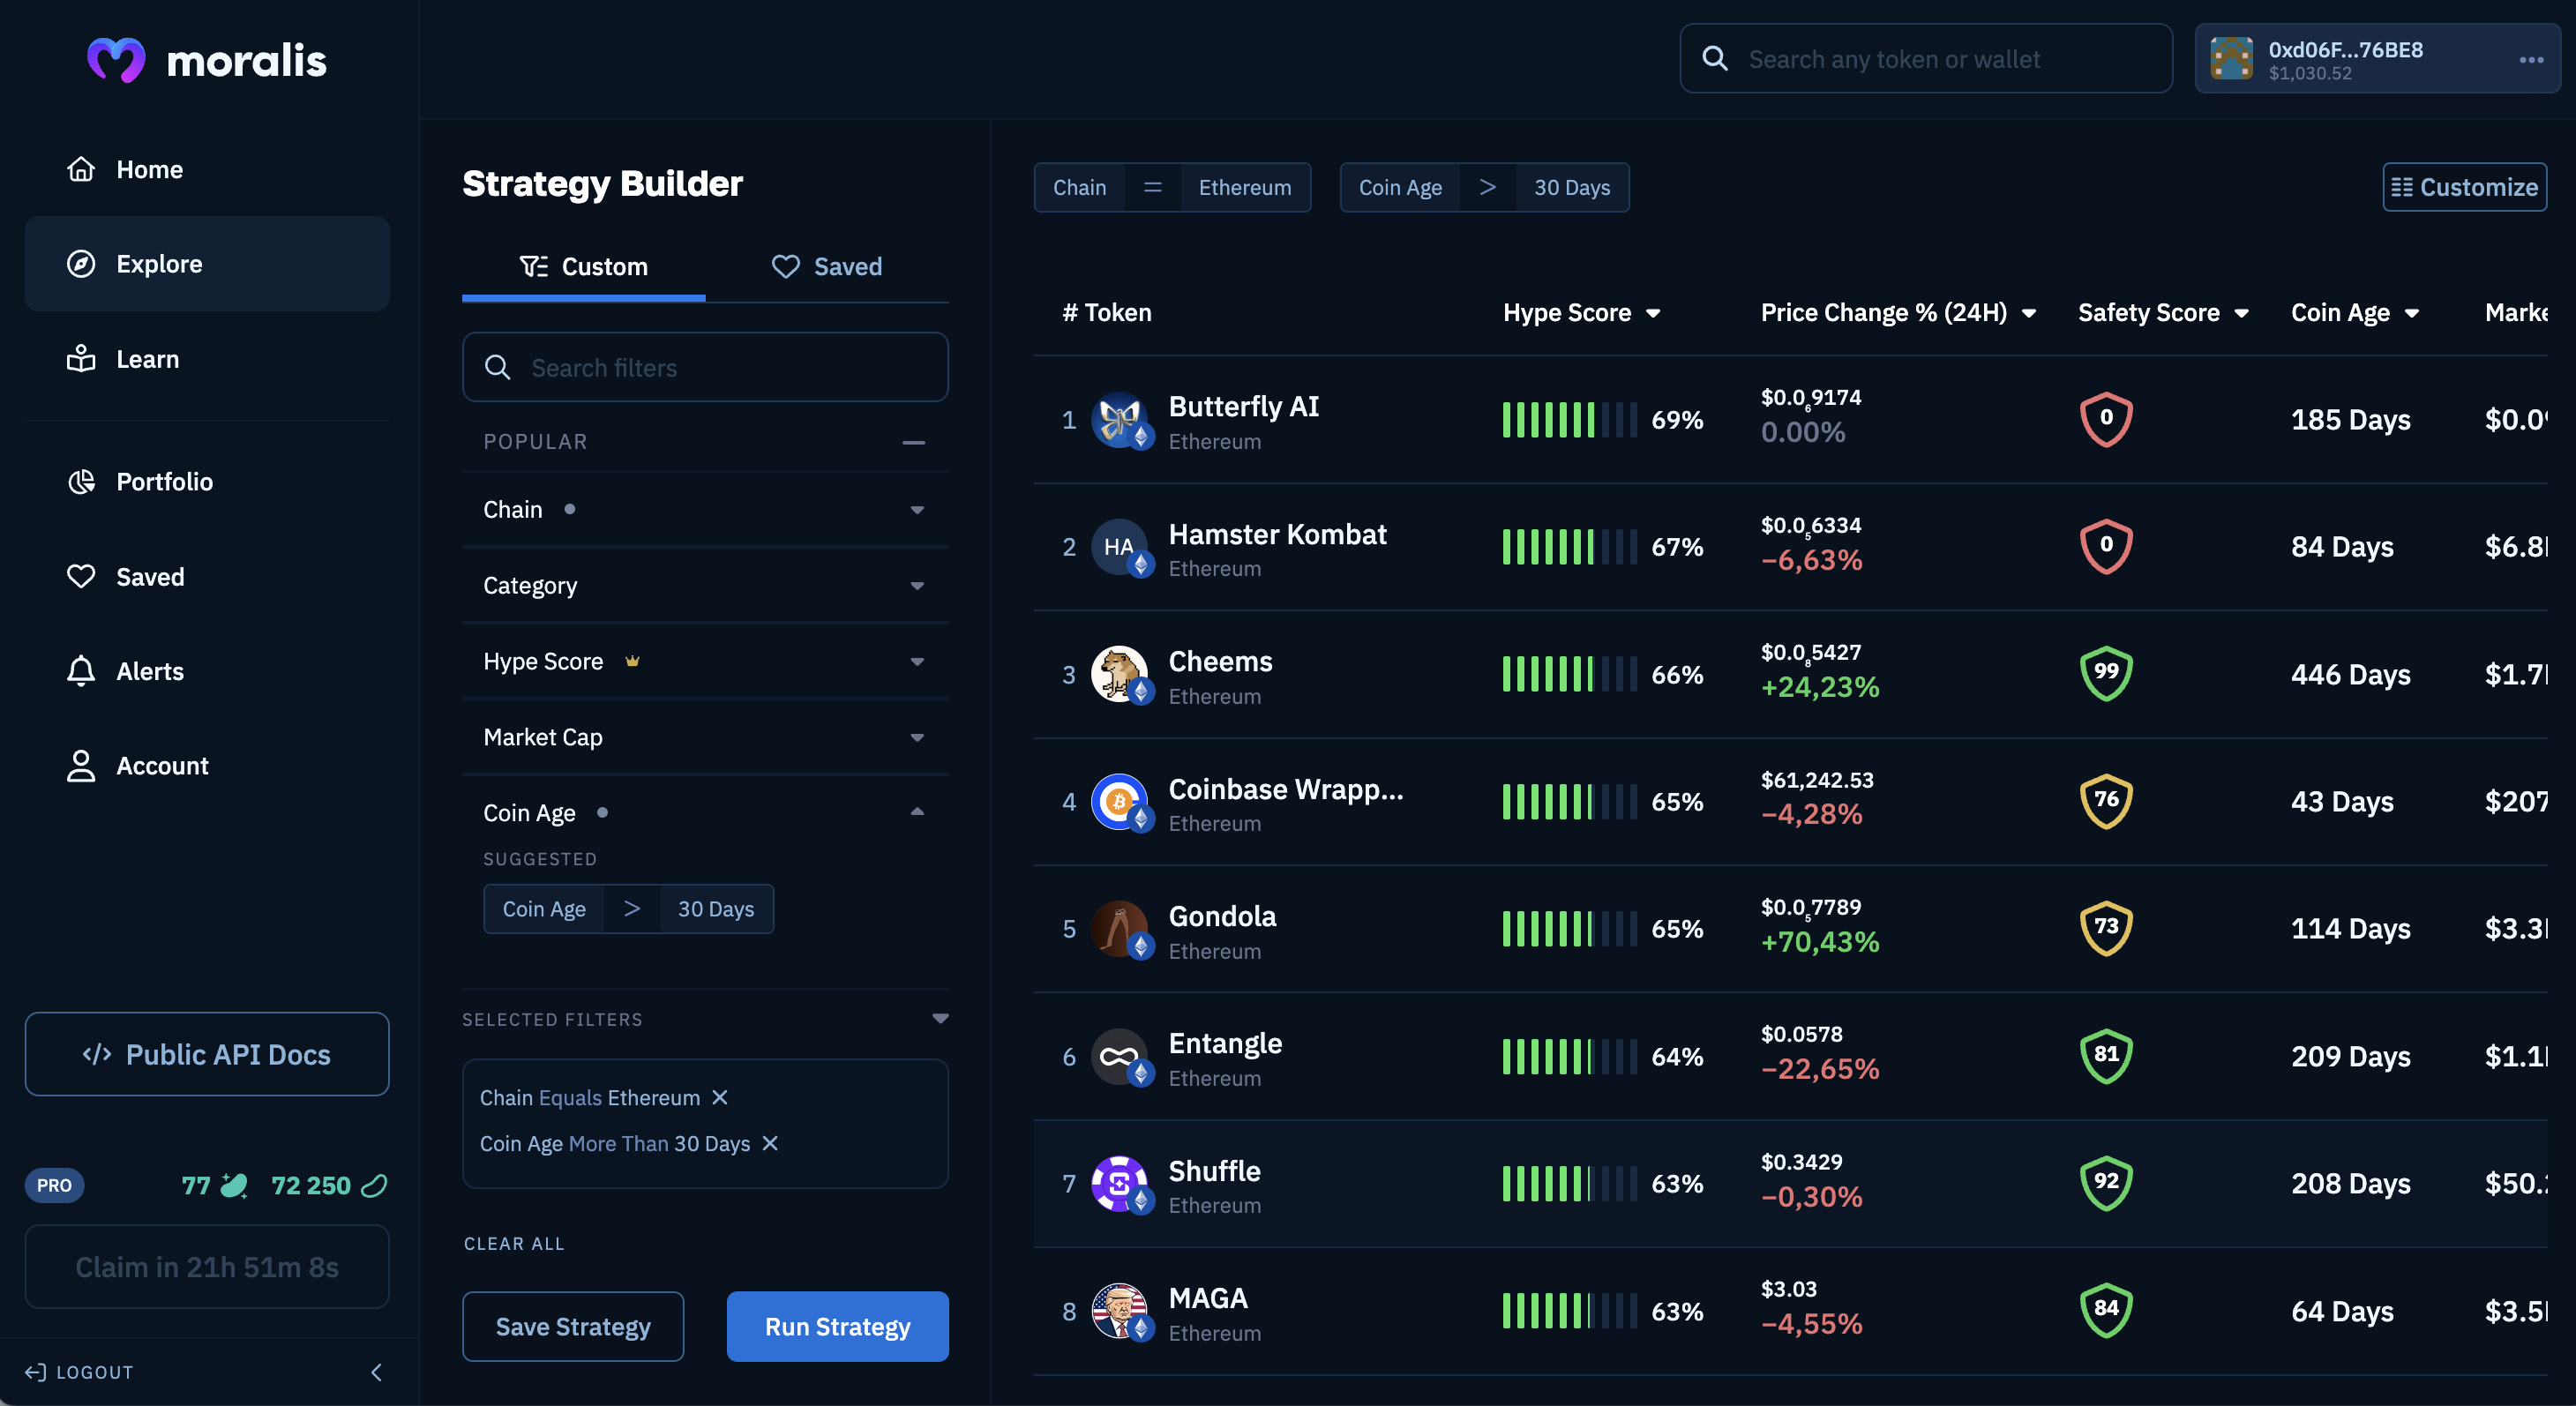
Task: Click the Logout link
Action: (x=79, y=1372)
